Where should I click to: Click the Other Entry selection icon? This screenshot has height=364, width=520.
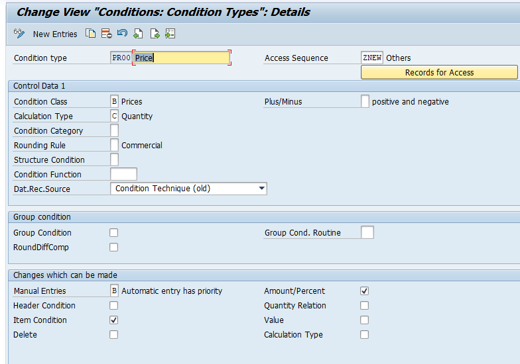(170, 34)
